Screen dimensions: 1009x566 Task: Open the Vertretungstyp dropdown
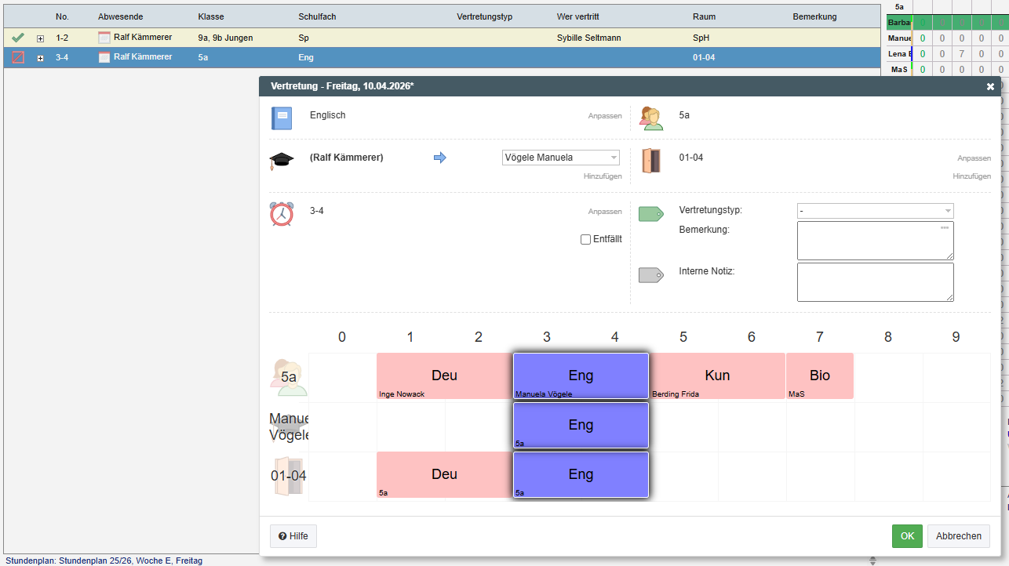point(875,211)
